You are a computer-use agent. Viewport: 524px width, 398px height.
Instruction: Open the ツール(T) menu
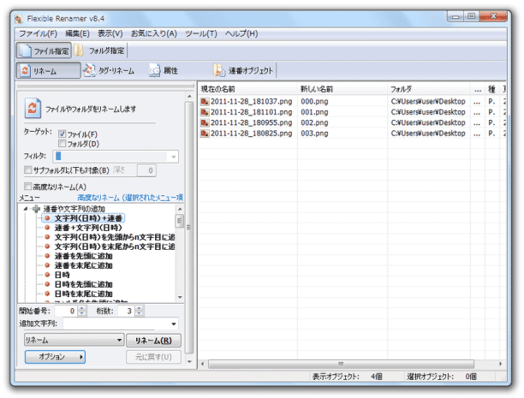[x=201, y=33]
